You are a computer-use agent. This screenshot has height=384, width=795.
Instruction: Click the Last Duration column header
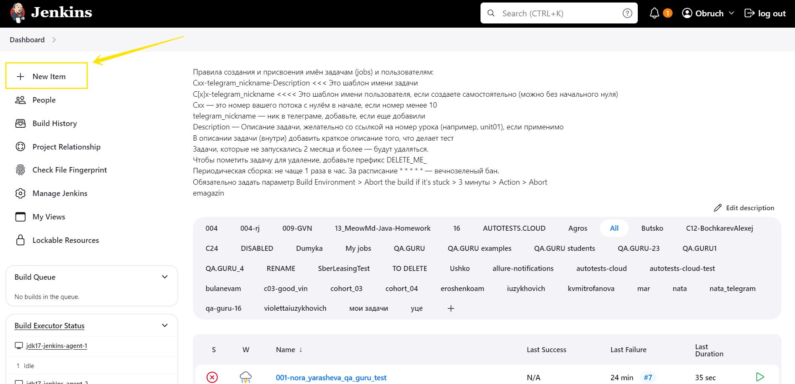coord(709,350)
